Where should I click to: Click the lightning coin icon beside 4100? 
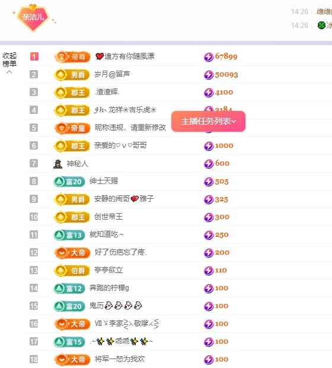pyautogui.click(x=209, y=93)
